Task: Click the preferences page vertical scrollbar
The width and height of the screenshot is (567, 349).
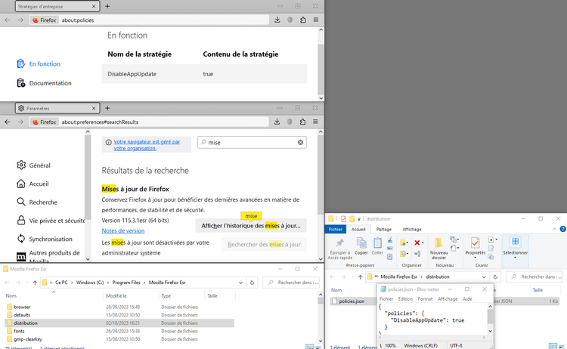Action: point(321,175)
